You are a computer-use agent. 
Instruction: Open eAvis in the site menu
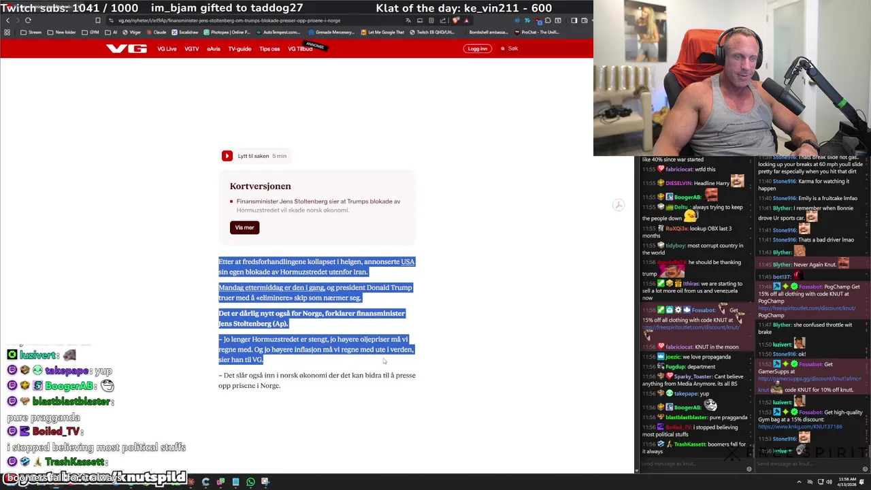(214, 49)
